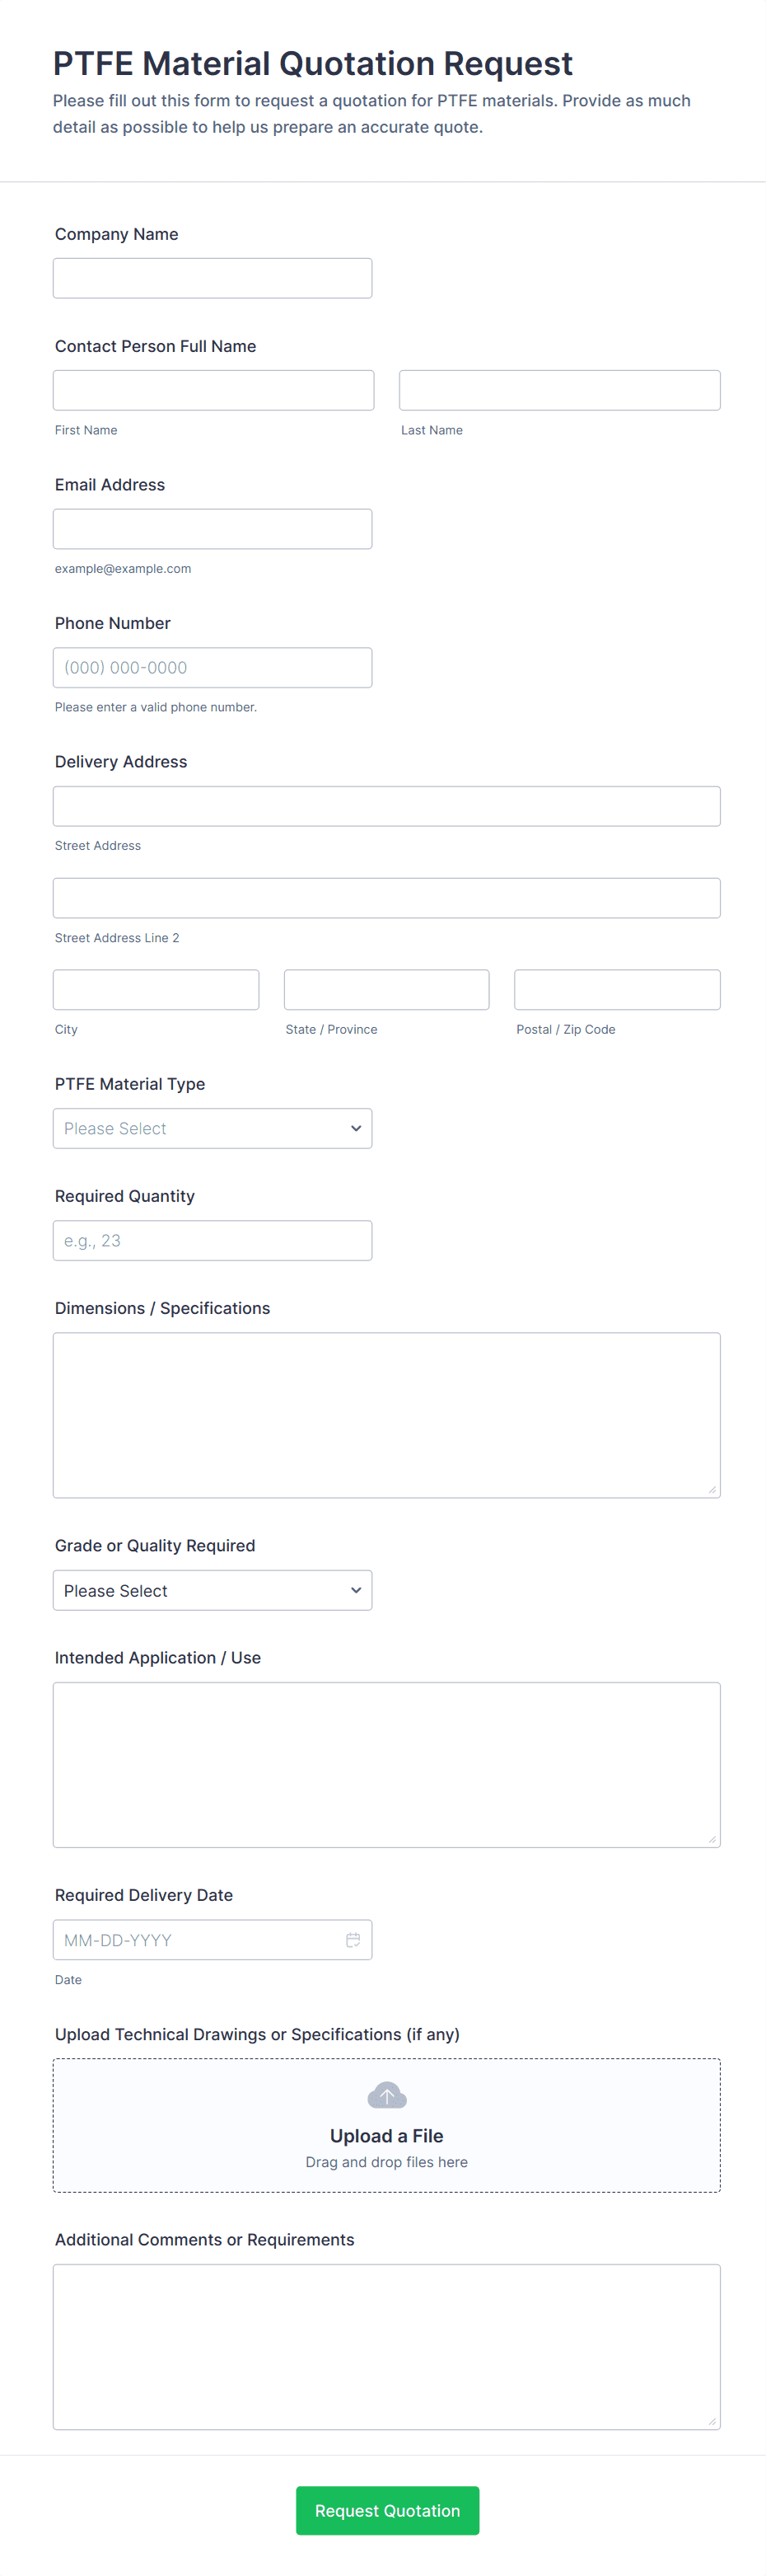Focus the Intended Application / Use text area
This screenshot has width=766, height=2576.
pos(386,1764)
